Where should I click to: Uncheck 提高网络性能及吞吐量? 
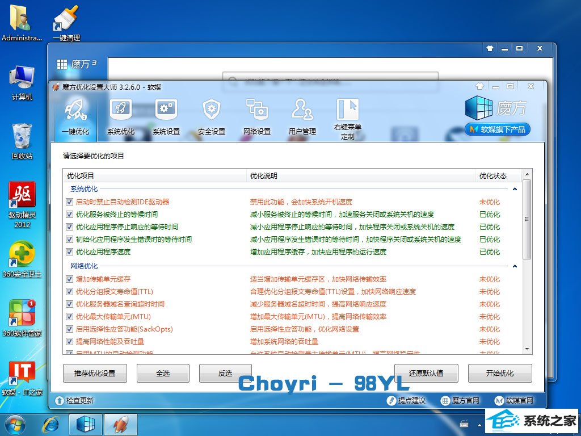(69, 341)
